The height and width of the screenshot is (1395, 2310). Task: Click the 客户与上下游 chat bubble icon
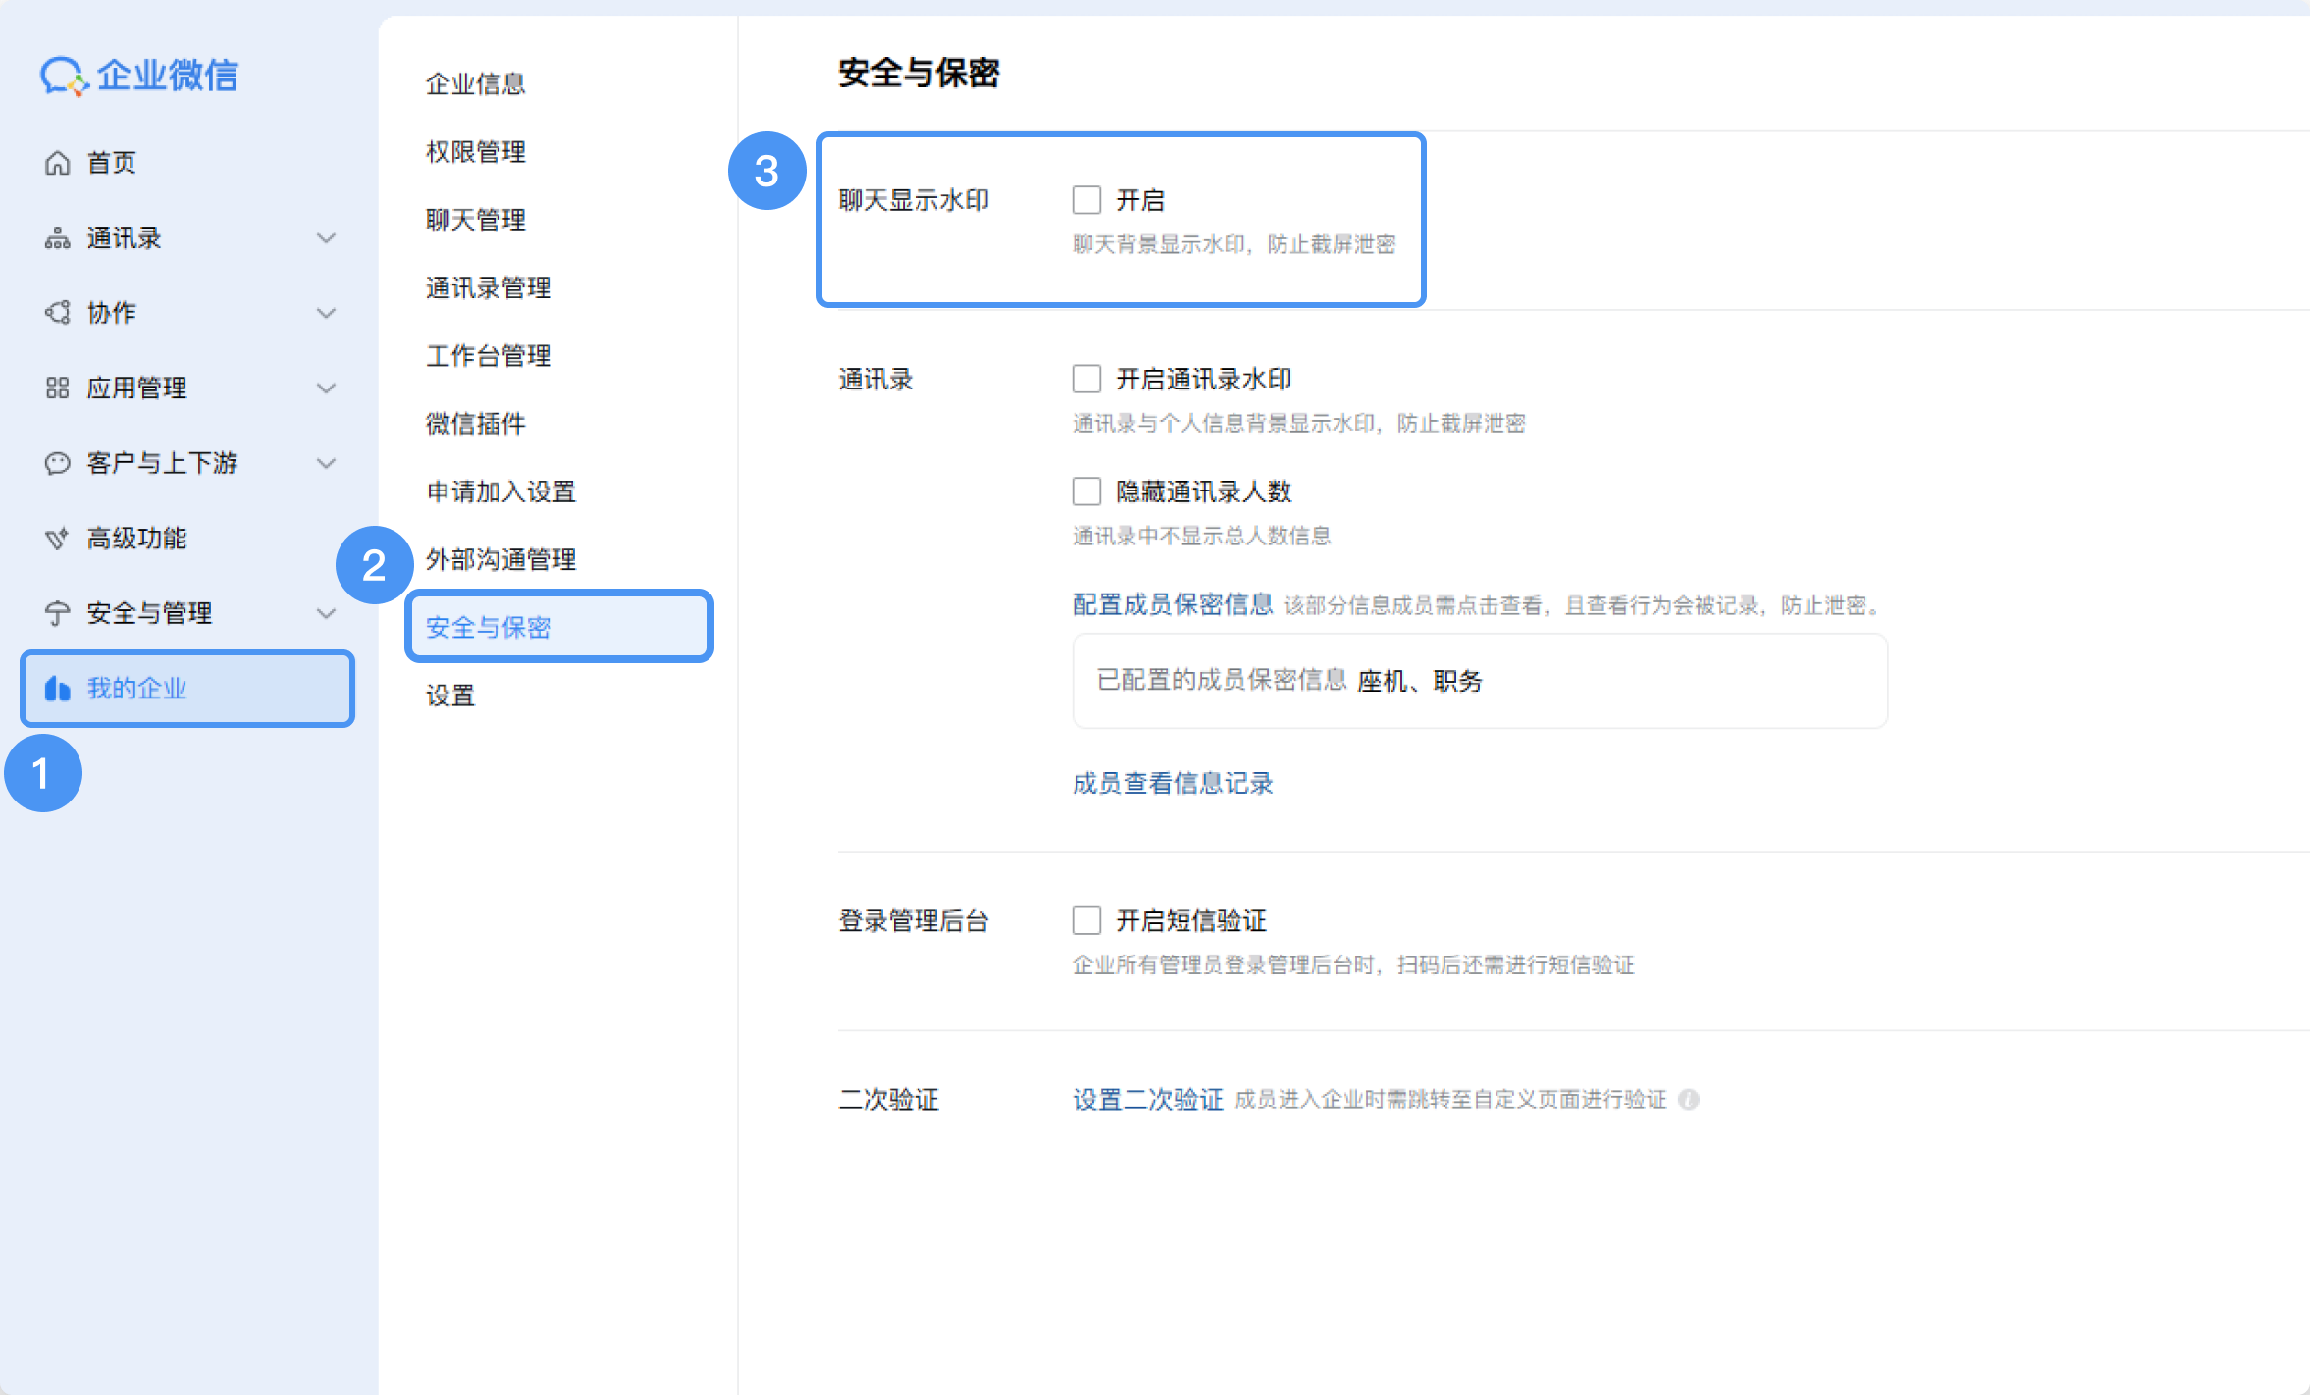58,463
